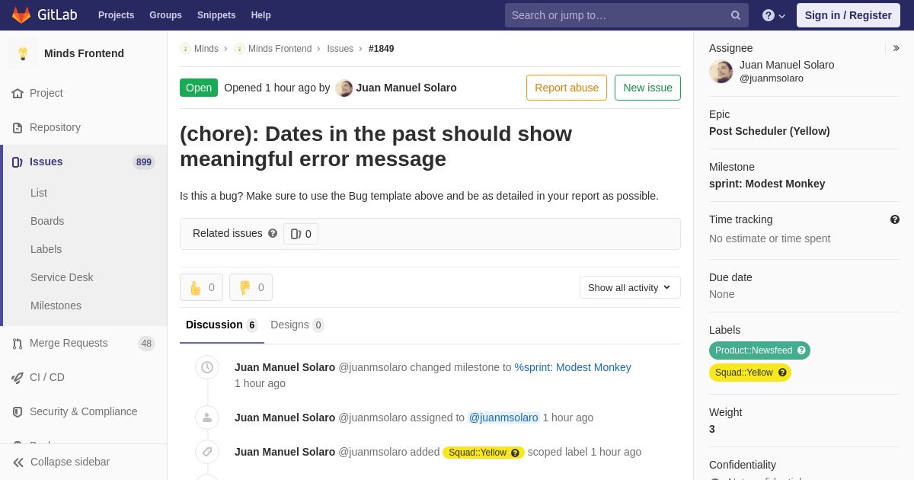The width and height of the screenshot is (914, 480).
Task: Click the help icon on Product::Newsfeed label
Action: tap(801, 350)
